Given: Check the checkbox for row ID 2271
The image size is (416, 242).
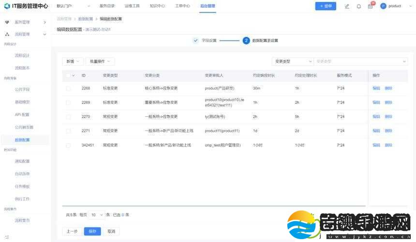Looking at the screenshot, I should click(x=68, y=131).
